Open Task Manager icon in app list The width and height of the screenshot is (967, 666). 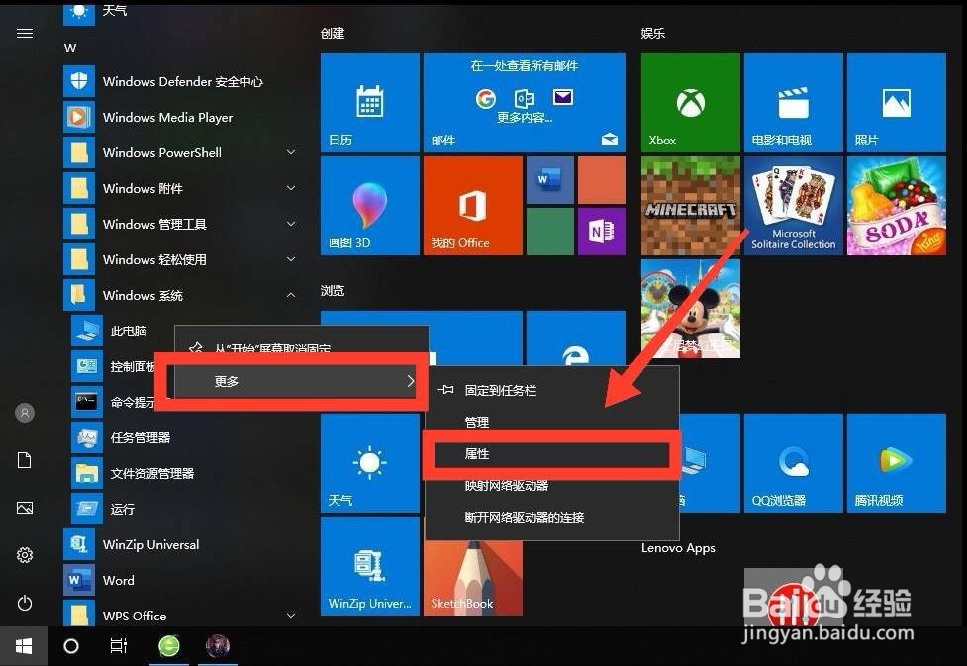point(87,437)
